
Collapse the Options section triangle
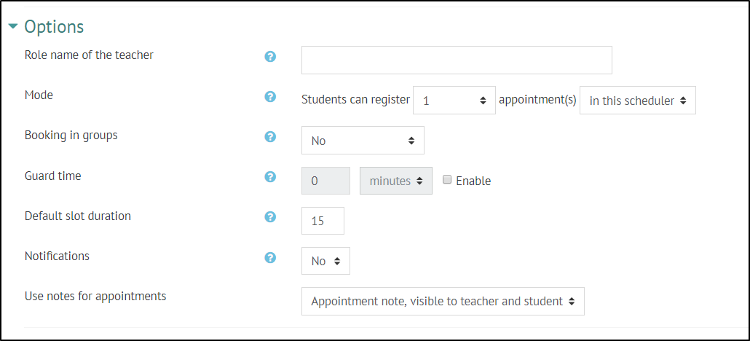tap(13, 27)
